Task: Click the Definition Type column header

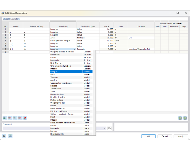Action: (88, 26)
